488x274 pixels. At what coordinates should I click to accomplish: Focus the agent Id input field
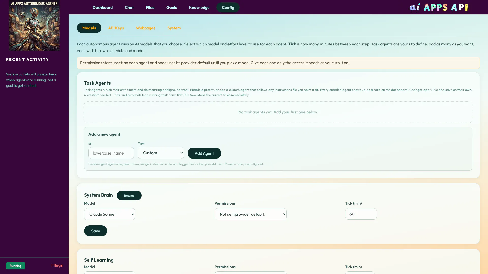pos(111,153)
